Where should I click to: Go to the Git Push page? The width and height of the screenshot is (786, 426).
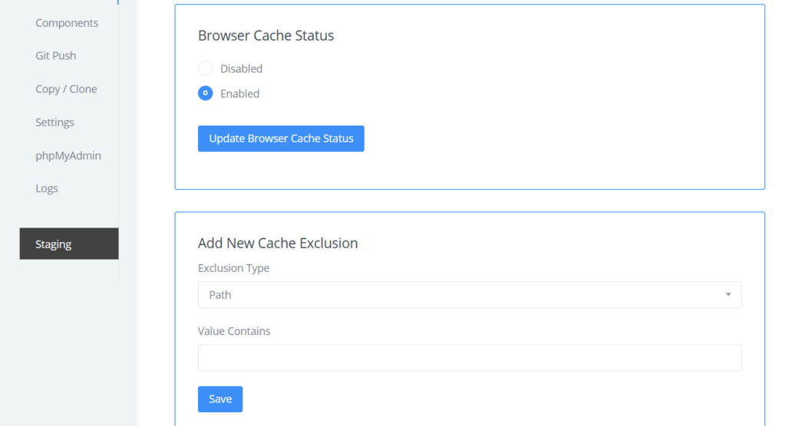(55, 56)
